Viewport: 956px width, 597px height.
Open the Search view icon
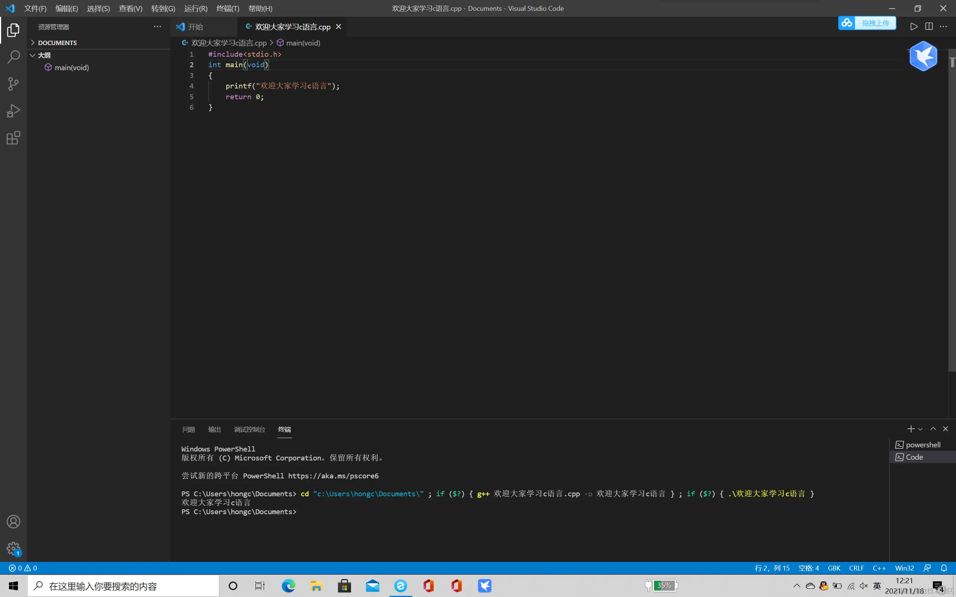[13, 57]
